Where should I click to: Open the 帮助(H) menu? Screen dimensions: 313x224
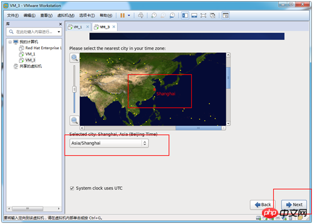(x=106, y=15)
